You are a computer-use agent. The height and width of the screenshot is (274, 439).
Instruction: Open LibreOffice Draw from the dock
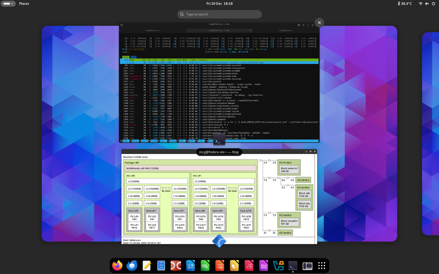click(x=234, y=265)
